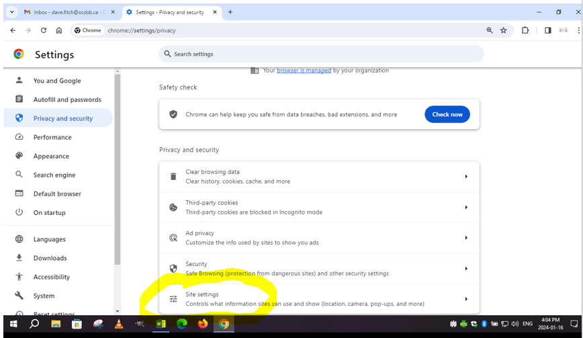The height and width of the screenshot is (338, 583).
Task: Click the Chrome taskbar icon
Action: point(224,325)
